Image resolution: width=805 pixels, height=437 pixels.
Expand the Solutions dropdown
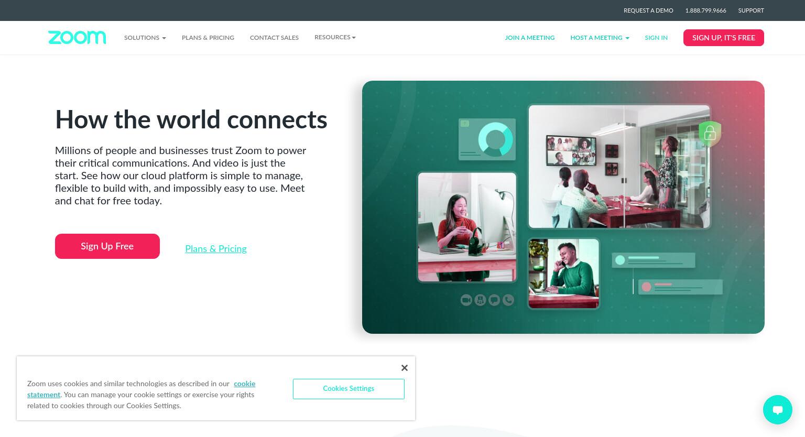click(145, 38)
